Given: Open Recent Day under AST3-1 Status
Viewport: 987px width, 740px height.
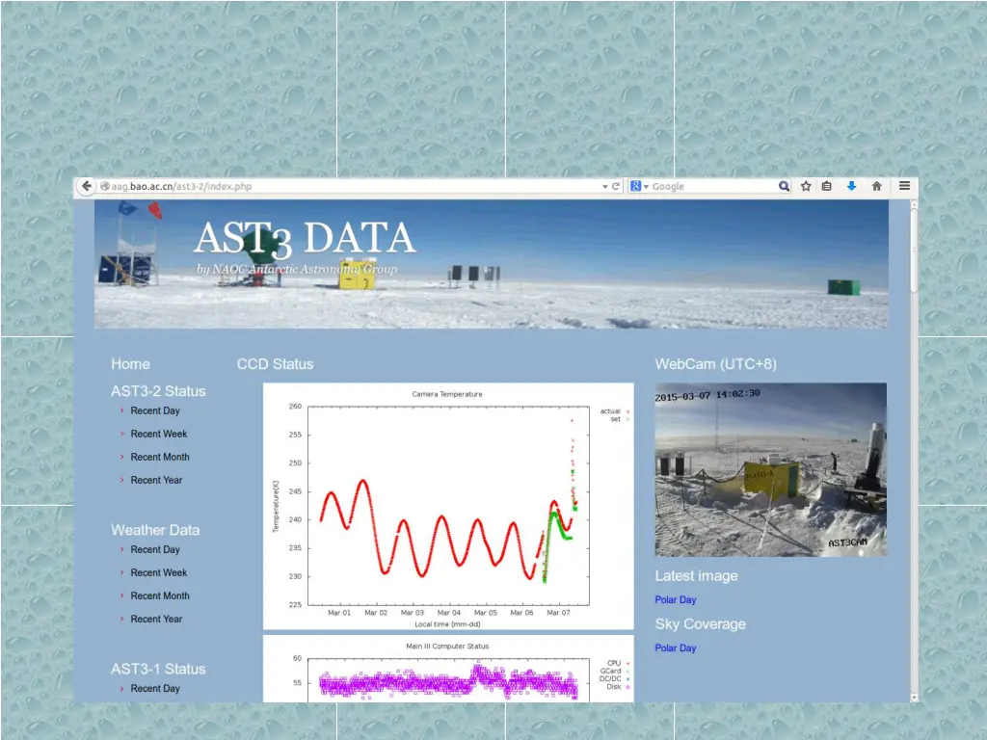Looking at the screenshot, I should pos(155,689).
